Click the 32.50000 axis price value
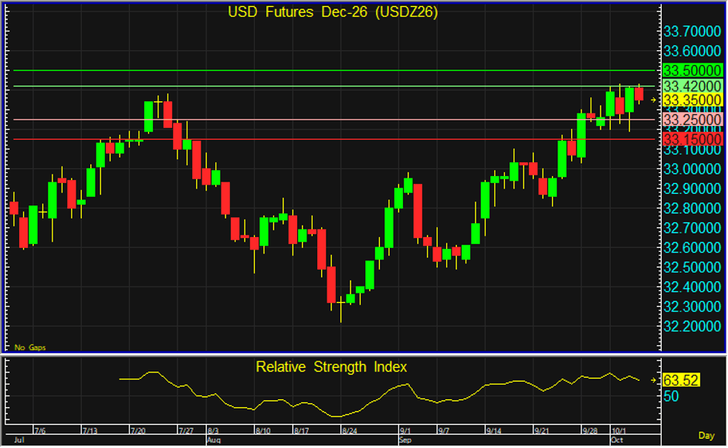Image resolution: width=728 pixels, height=448 pixels. coord(692,267)
